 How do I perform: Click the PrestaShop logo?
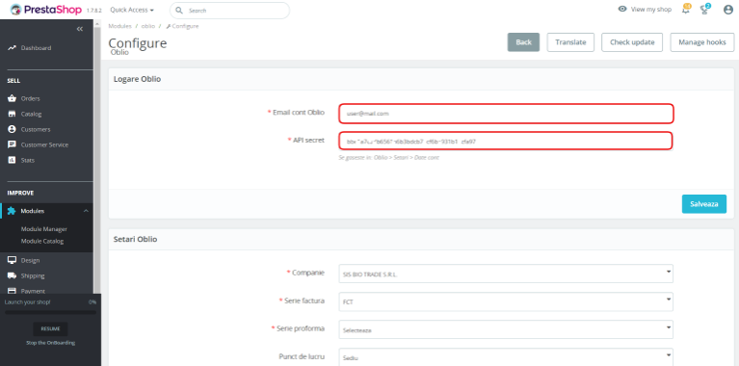[45, 10]
